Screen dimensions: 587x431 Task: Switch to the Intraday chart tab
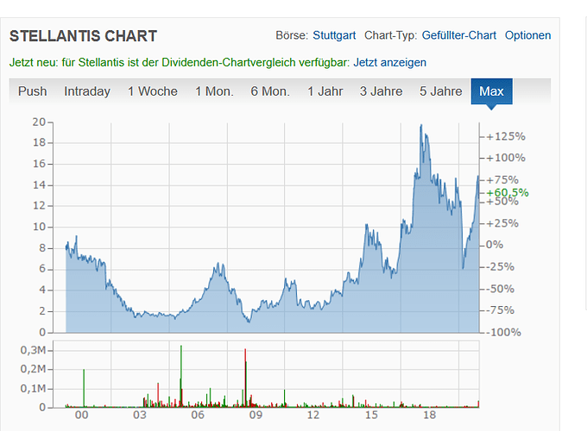[x=87, y=91]
